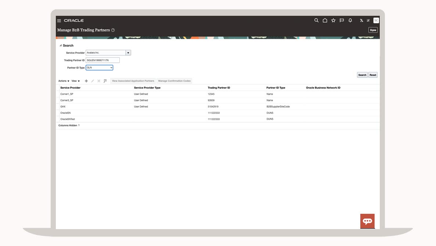436x246 pixels.
Task: Click the Done button
Action: coord(373,30)
